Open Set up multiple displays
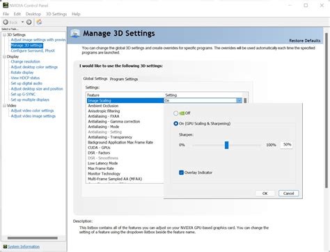Viewport: 330px width, 252px height. tap(30, 100)
